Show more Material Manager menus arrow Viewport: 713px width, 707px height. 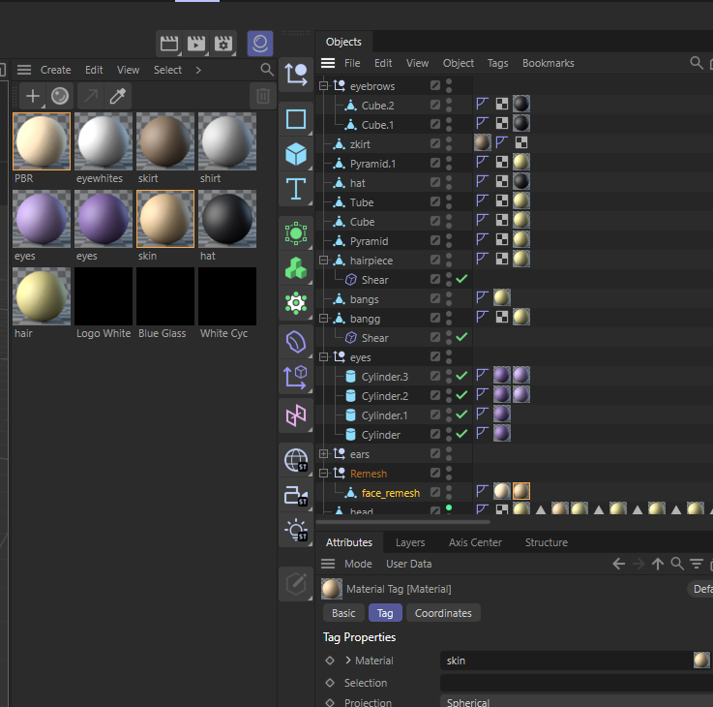(198, 70)
